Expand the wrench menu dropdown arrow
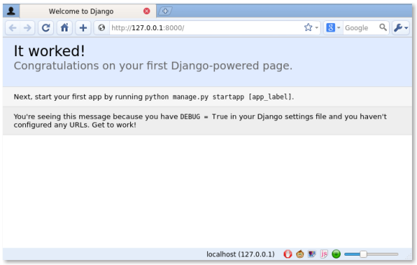 (406, 28)
